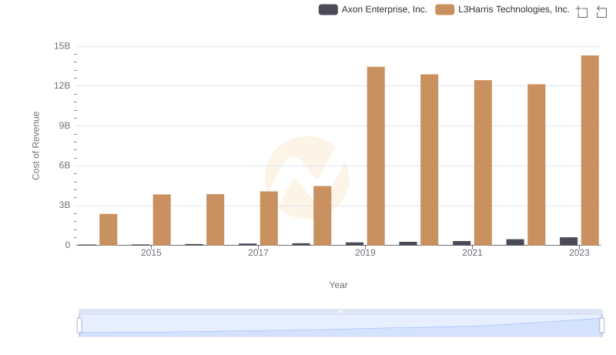Grab the left range slider handle
This screenshot has height=355, width=616.
pyautogui.click(x=79, y=326)
